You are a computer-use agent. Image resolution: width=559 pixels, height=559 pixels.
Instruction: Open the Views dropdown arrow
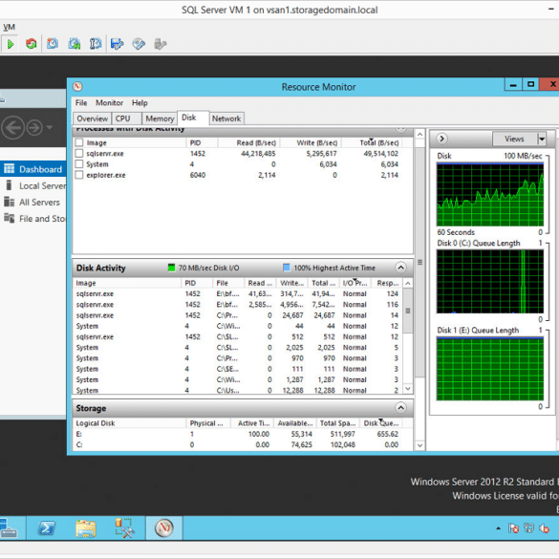click(x=542, y=139)
